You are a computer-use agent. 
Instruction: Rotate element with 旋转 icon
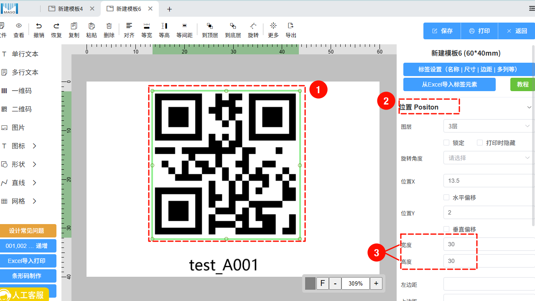(253, 26)
